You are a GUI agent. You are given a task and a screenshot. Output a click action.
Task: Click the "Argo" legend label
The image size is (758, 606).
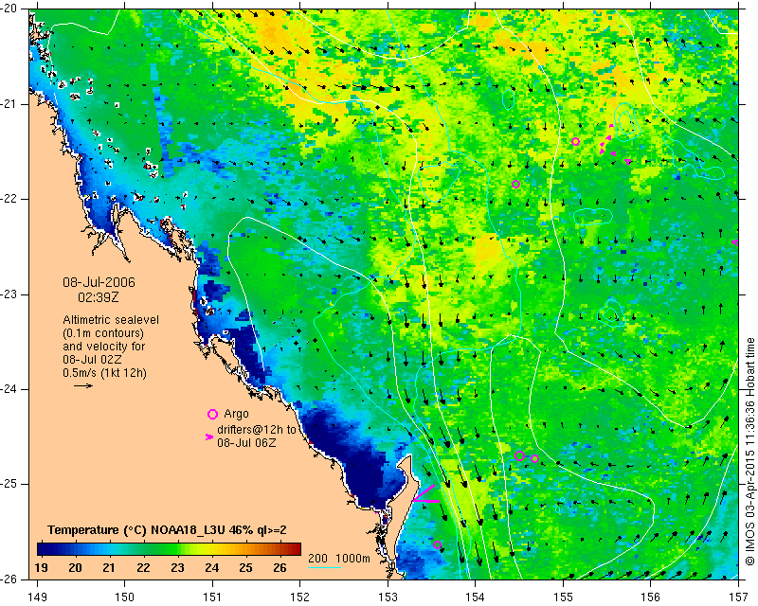click(x=236, y=414)
